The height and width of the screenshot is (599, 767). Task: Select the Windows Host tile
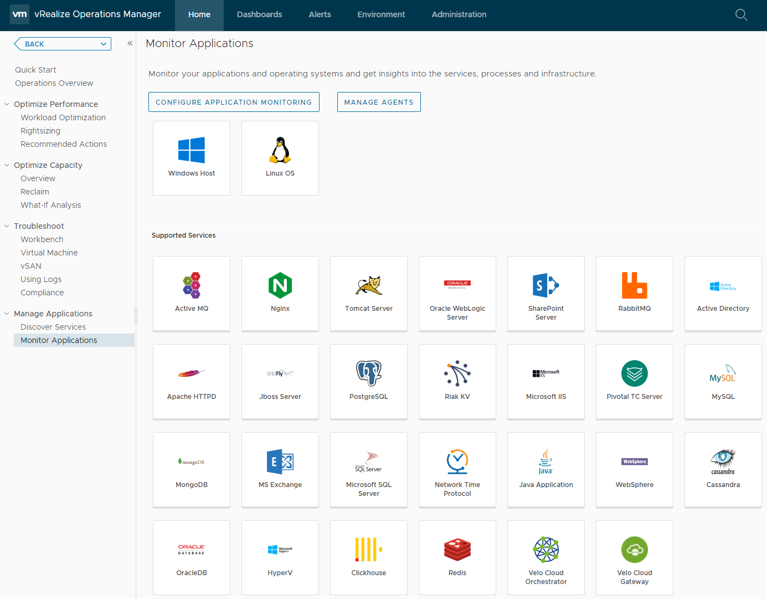pos(191,158)
